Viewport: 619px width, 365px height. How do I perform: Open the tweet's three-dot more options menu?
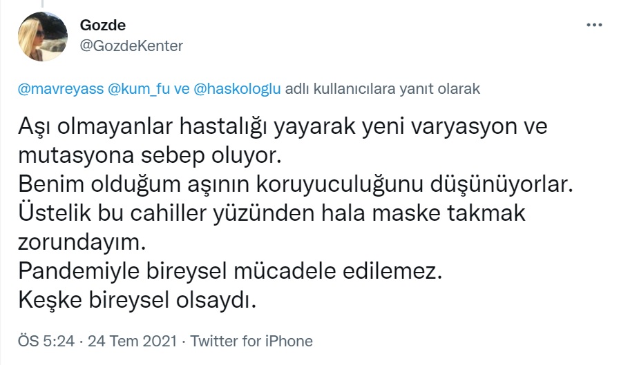point(593,24)
